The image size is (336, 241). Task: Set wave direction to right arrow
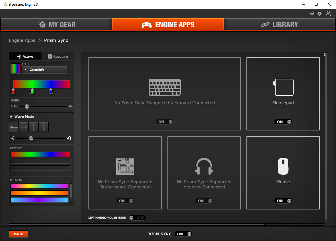click(24, 127)
